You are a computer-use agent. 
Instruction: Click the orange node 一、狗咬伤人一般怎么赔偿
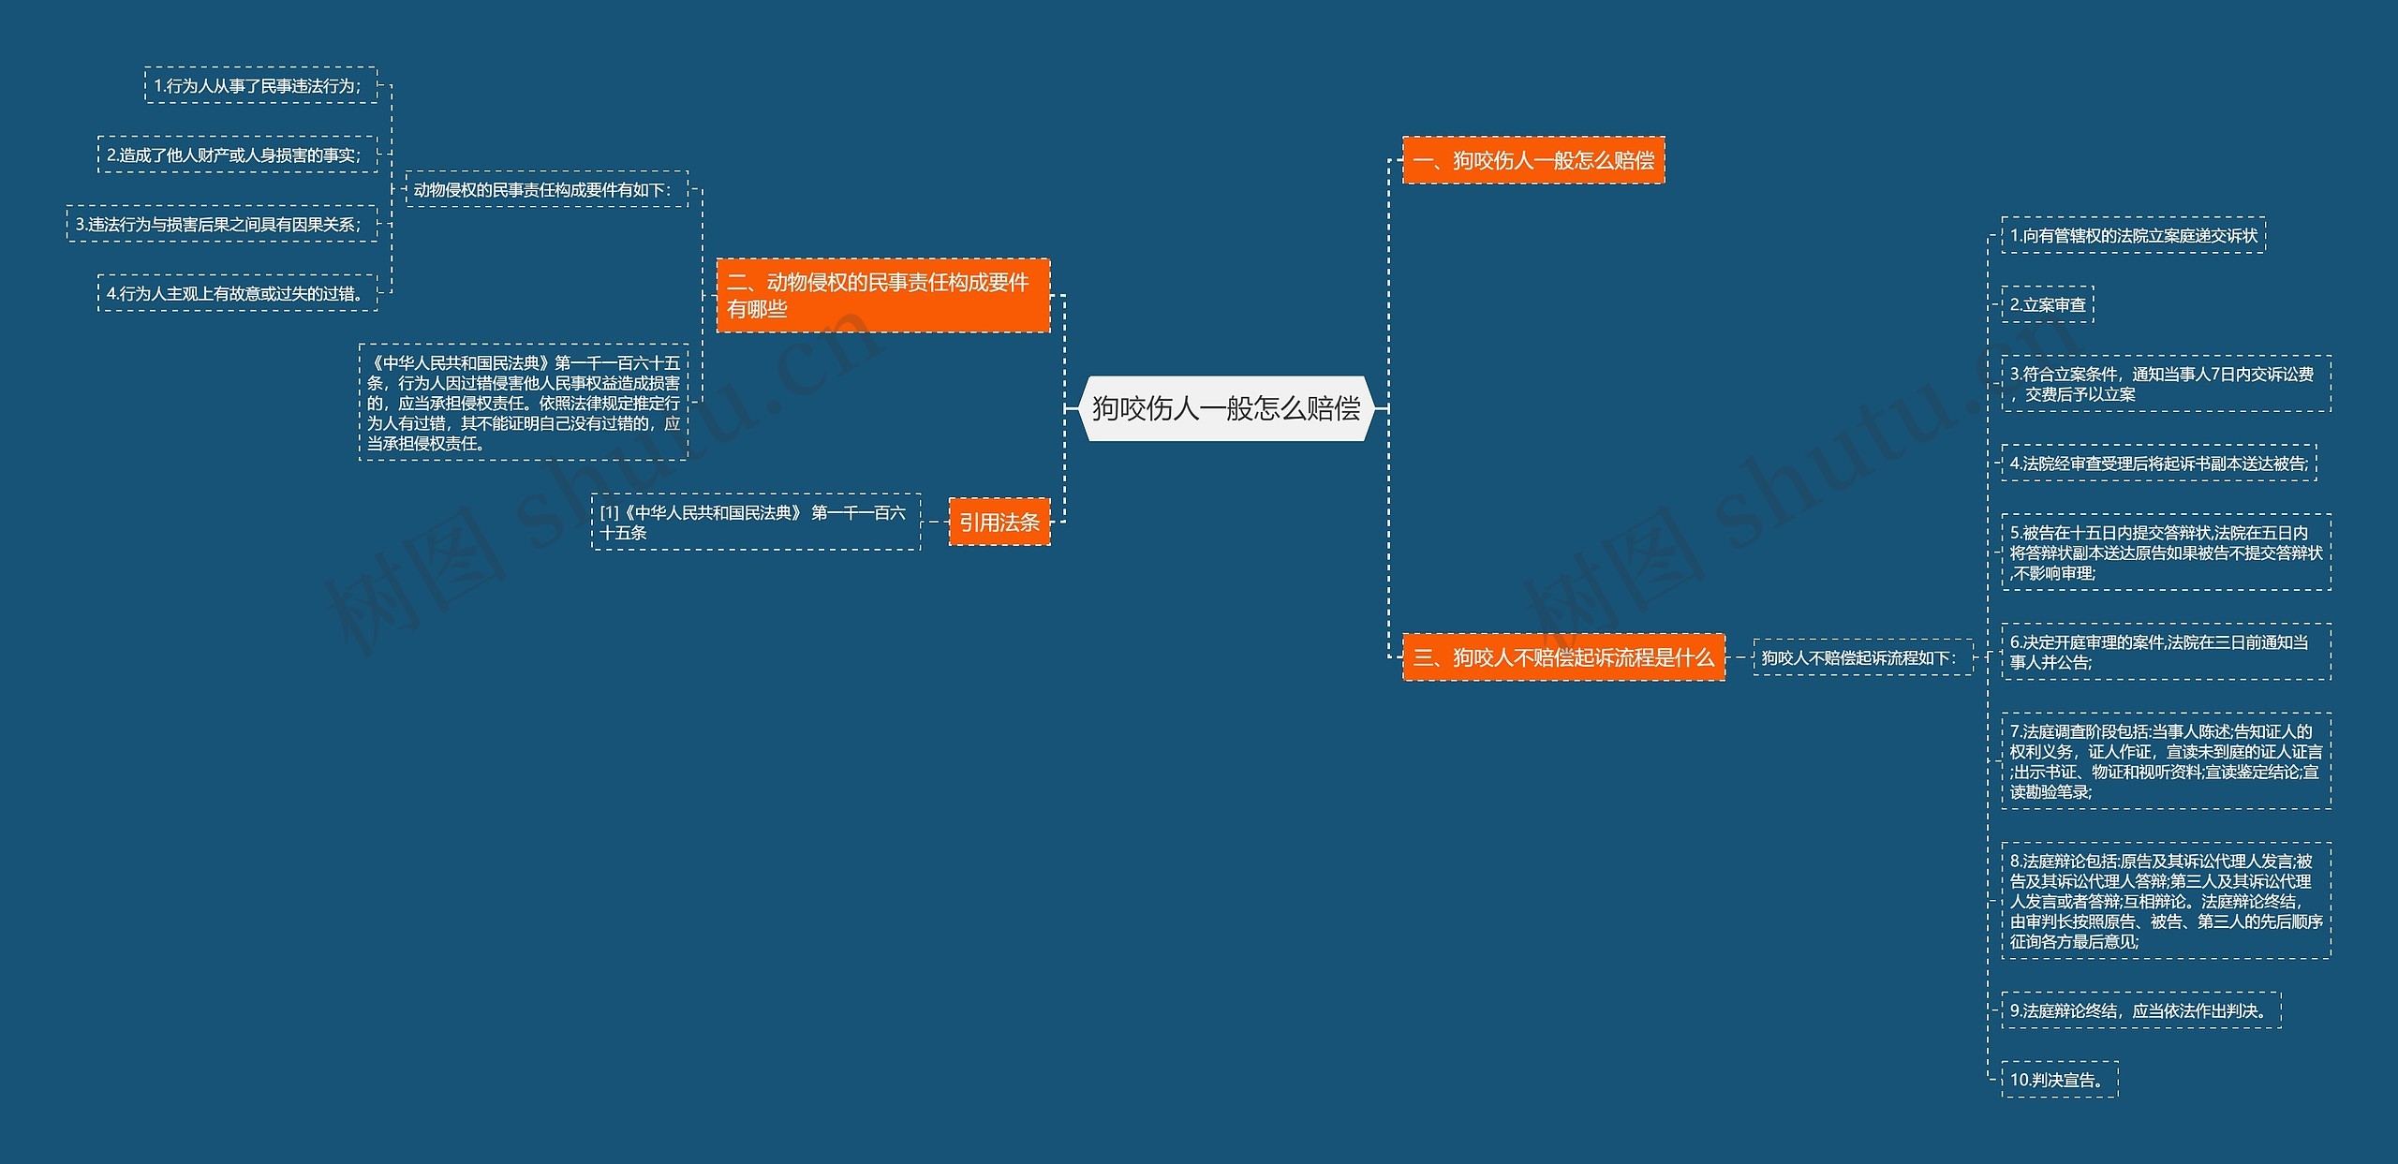[1532, 160]
